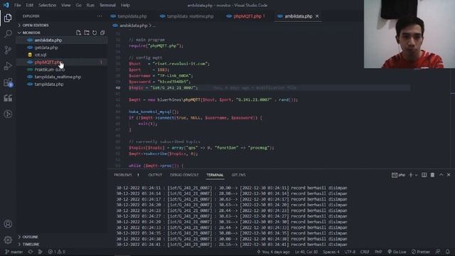Change language mode via PHP item
The width and height of the screenshot is (455, 256).
(378, 252)
